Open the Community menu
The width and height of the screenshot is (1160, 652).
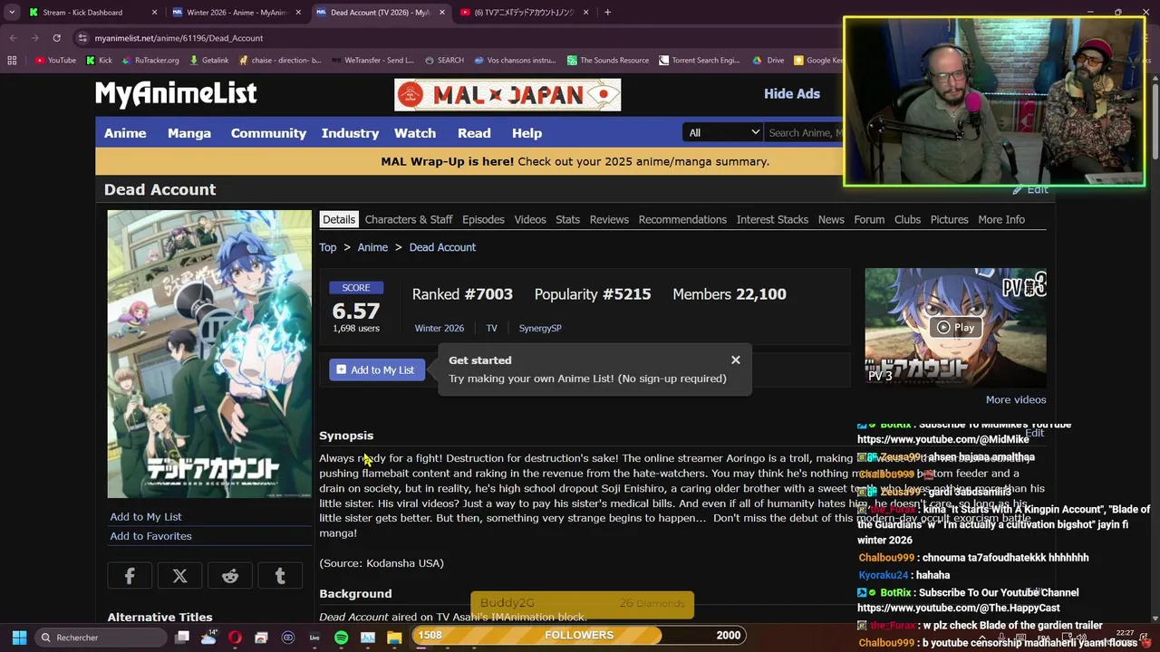coord(268,133)
